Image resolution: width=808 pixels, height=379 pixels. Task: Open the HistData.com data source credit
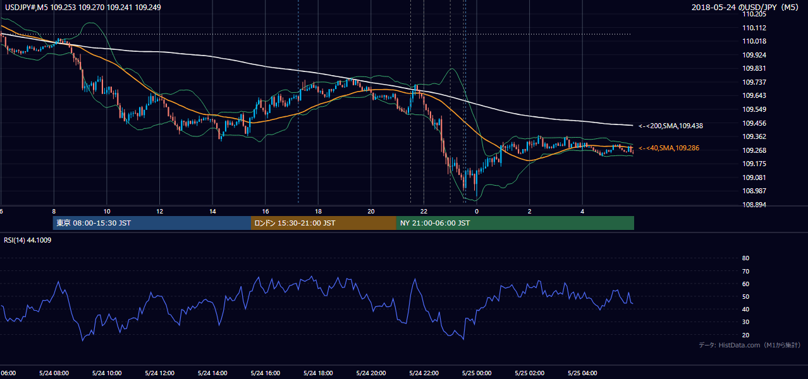[750, 345]
